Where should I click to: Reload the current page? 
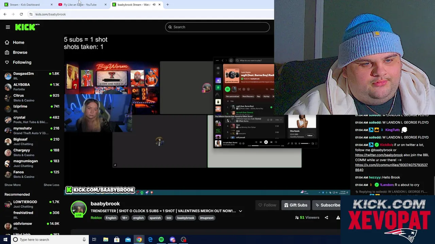click(x=21, y=14)
